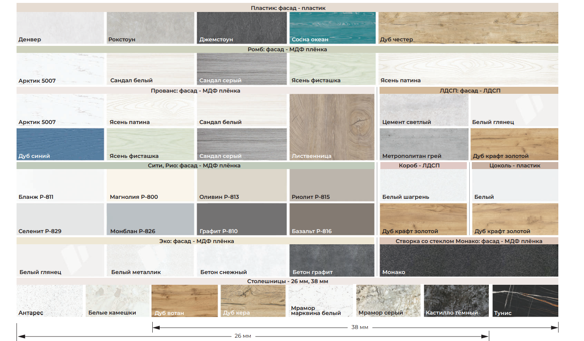Select the Монблан Р-826 grey-blue swatch

click(151, 219)
